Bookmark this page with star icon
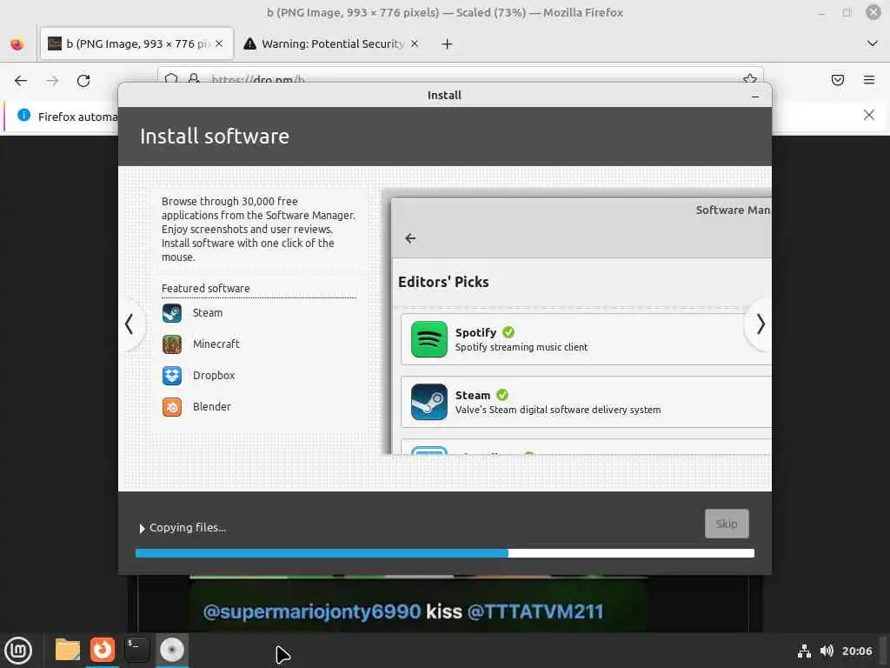 click(750, 78)
